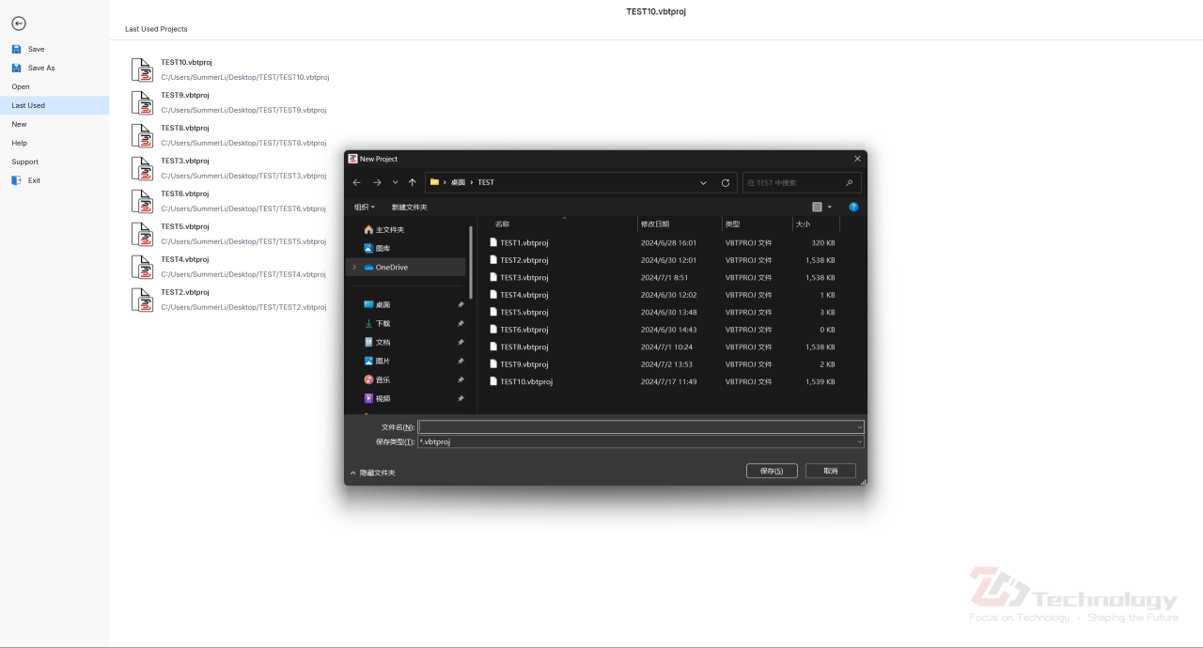Click 新建文件夹 new folder button

coord(409,207)
